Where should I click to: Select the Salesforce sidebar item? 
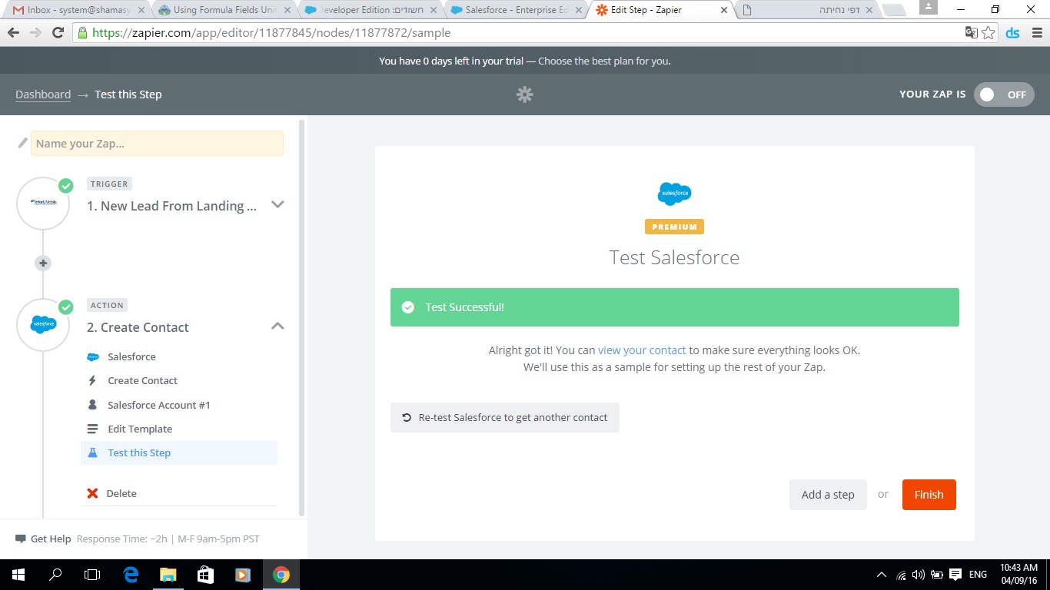(131, 356)
